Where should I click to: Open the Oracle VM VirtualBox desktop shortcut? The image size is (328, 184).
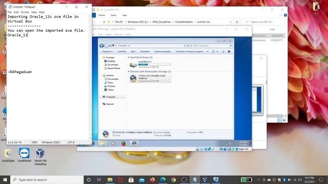(40, 156)
